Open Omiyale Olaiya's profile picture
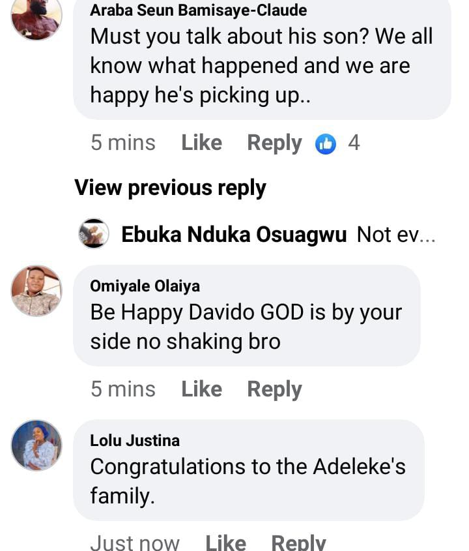This screenshot has width=469, height=551. 36,290
